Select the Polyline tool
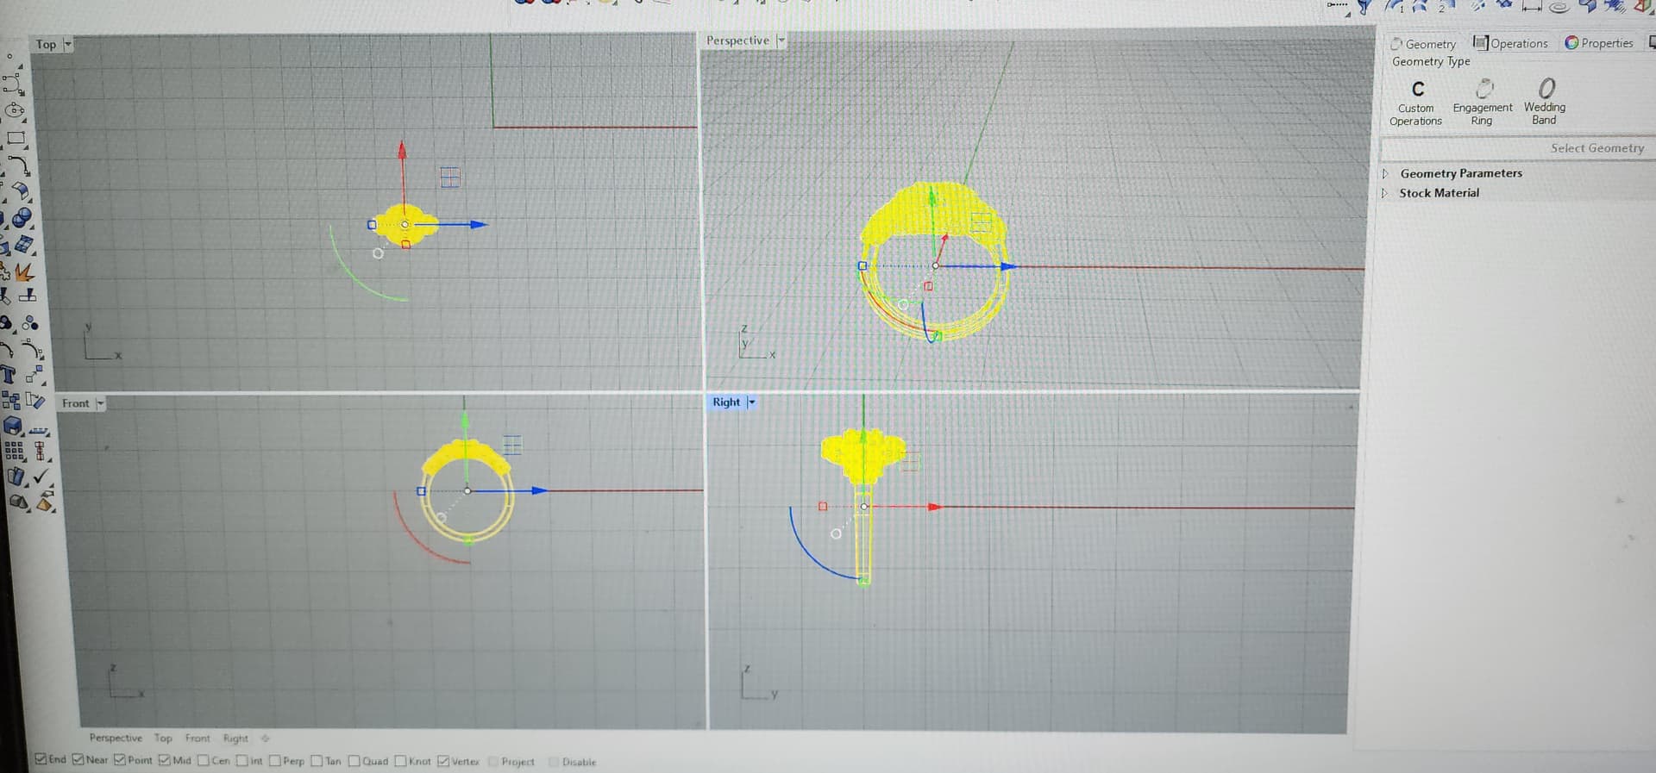 13,83
